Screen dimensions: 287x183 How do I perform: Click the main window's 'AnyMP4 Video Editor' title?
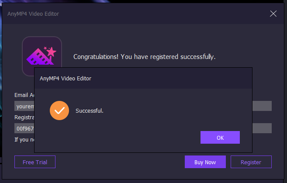pyautogui.click(x=33, y=14)
